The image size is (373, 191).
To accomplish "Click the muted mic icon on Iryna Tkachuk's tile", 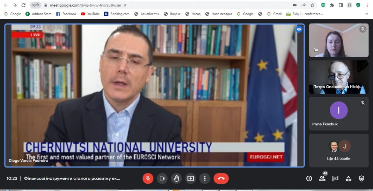I will click(x=363, y=103).
